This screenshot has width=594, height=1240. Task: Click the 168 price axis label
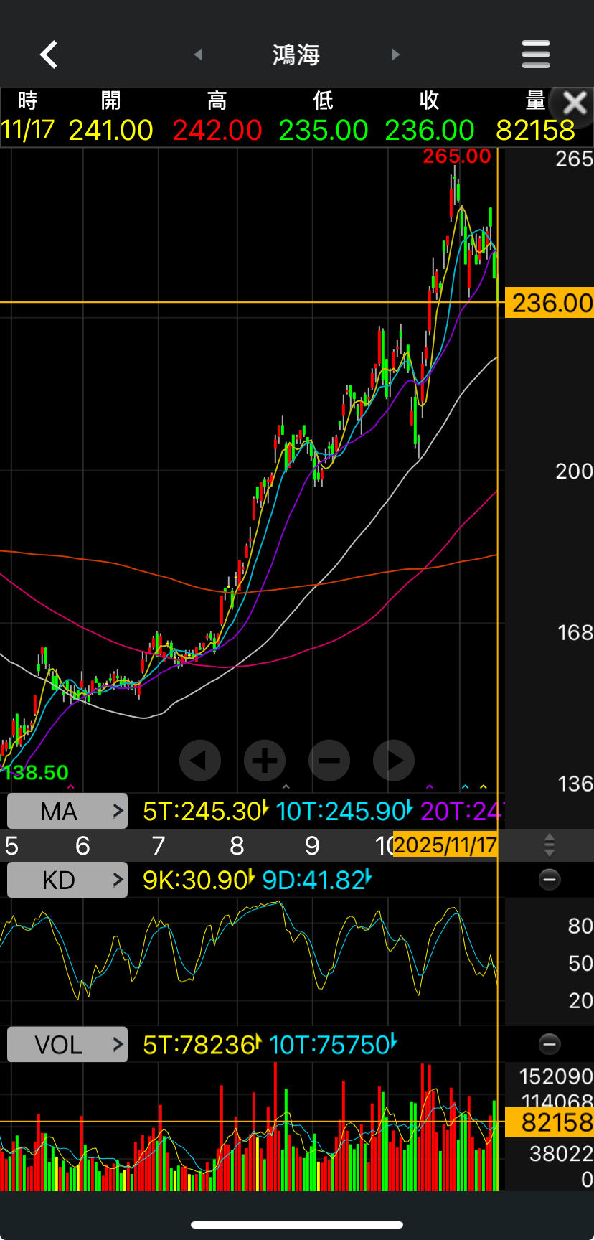pos(575,633)
